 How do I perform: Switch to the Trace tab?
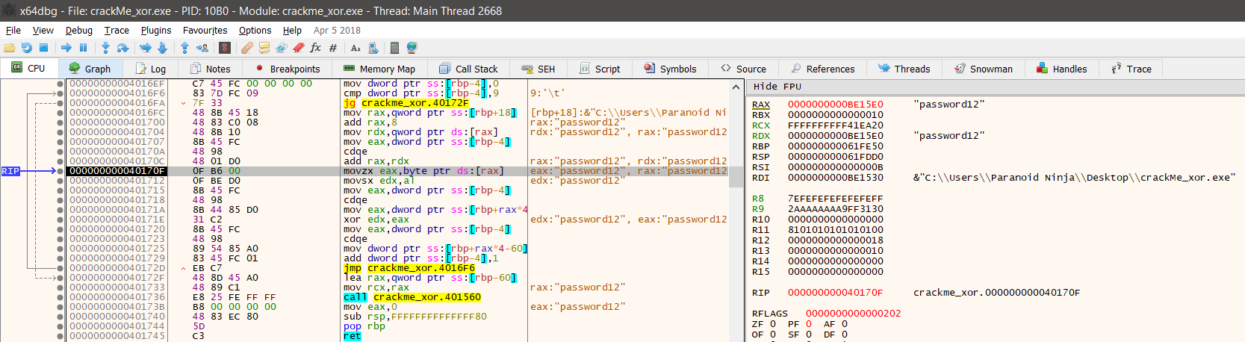1131,69
